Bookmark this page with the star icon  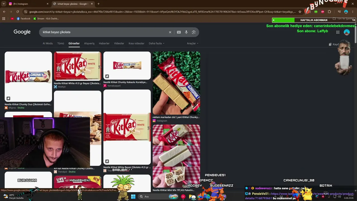[300, 12]
